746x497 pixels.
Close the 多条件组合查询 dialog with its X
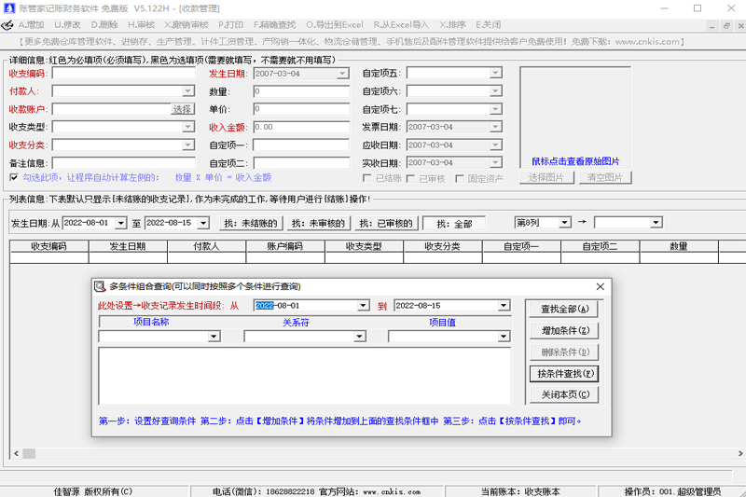(601, 287)
